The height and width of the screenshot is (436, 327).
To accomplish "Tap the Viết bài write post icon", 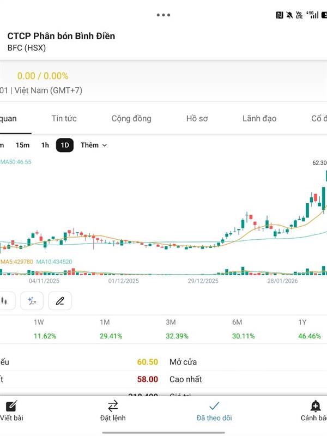I will (x=11, y=406).
